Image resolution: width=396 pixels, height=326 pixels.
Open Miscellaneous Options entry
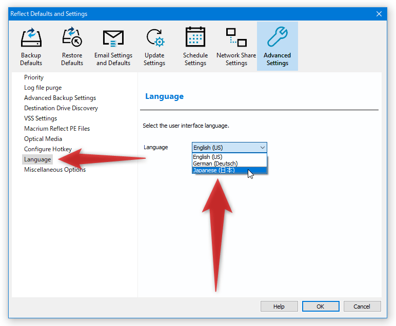tap(55, 170)
